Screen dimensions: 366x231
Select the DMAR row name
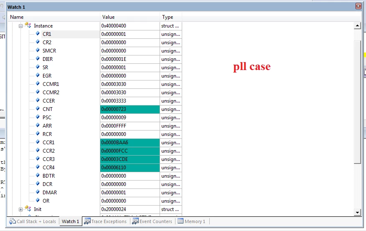pos(49,193)
